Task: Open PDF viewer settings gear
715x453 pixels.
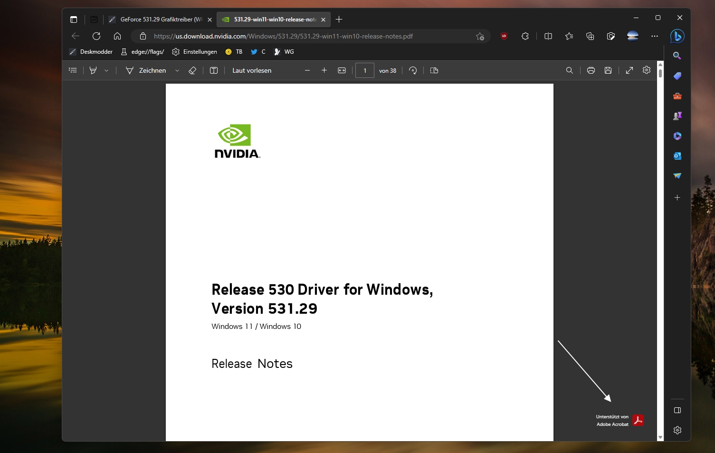Action: click(647, 70)
